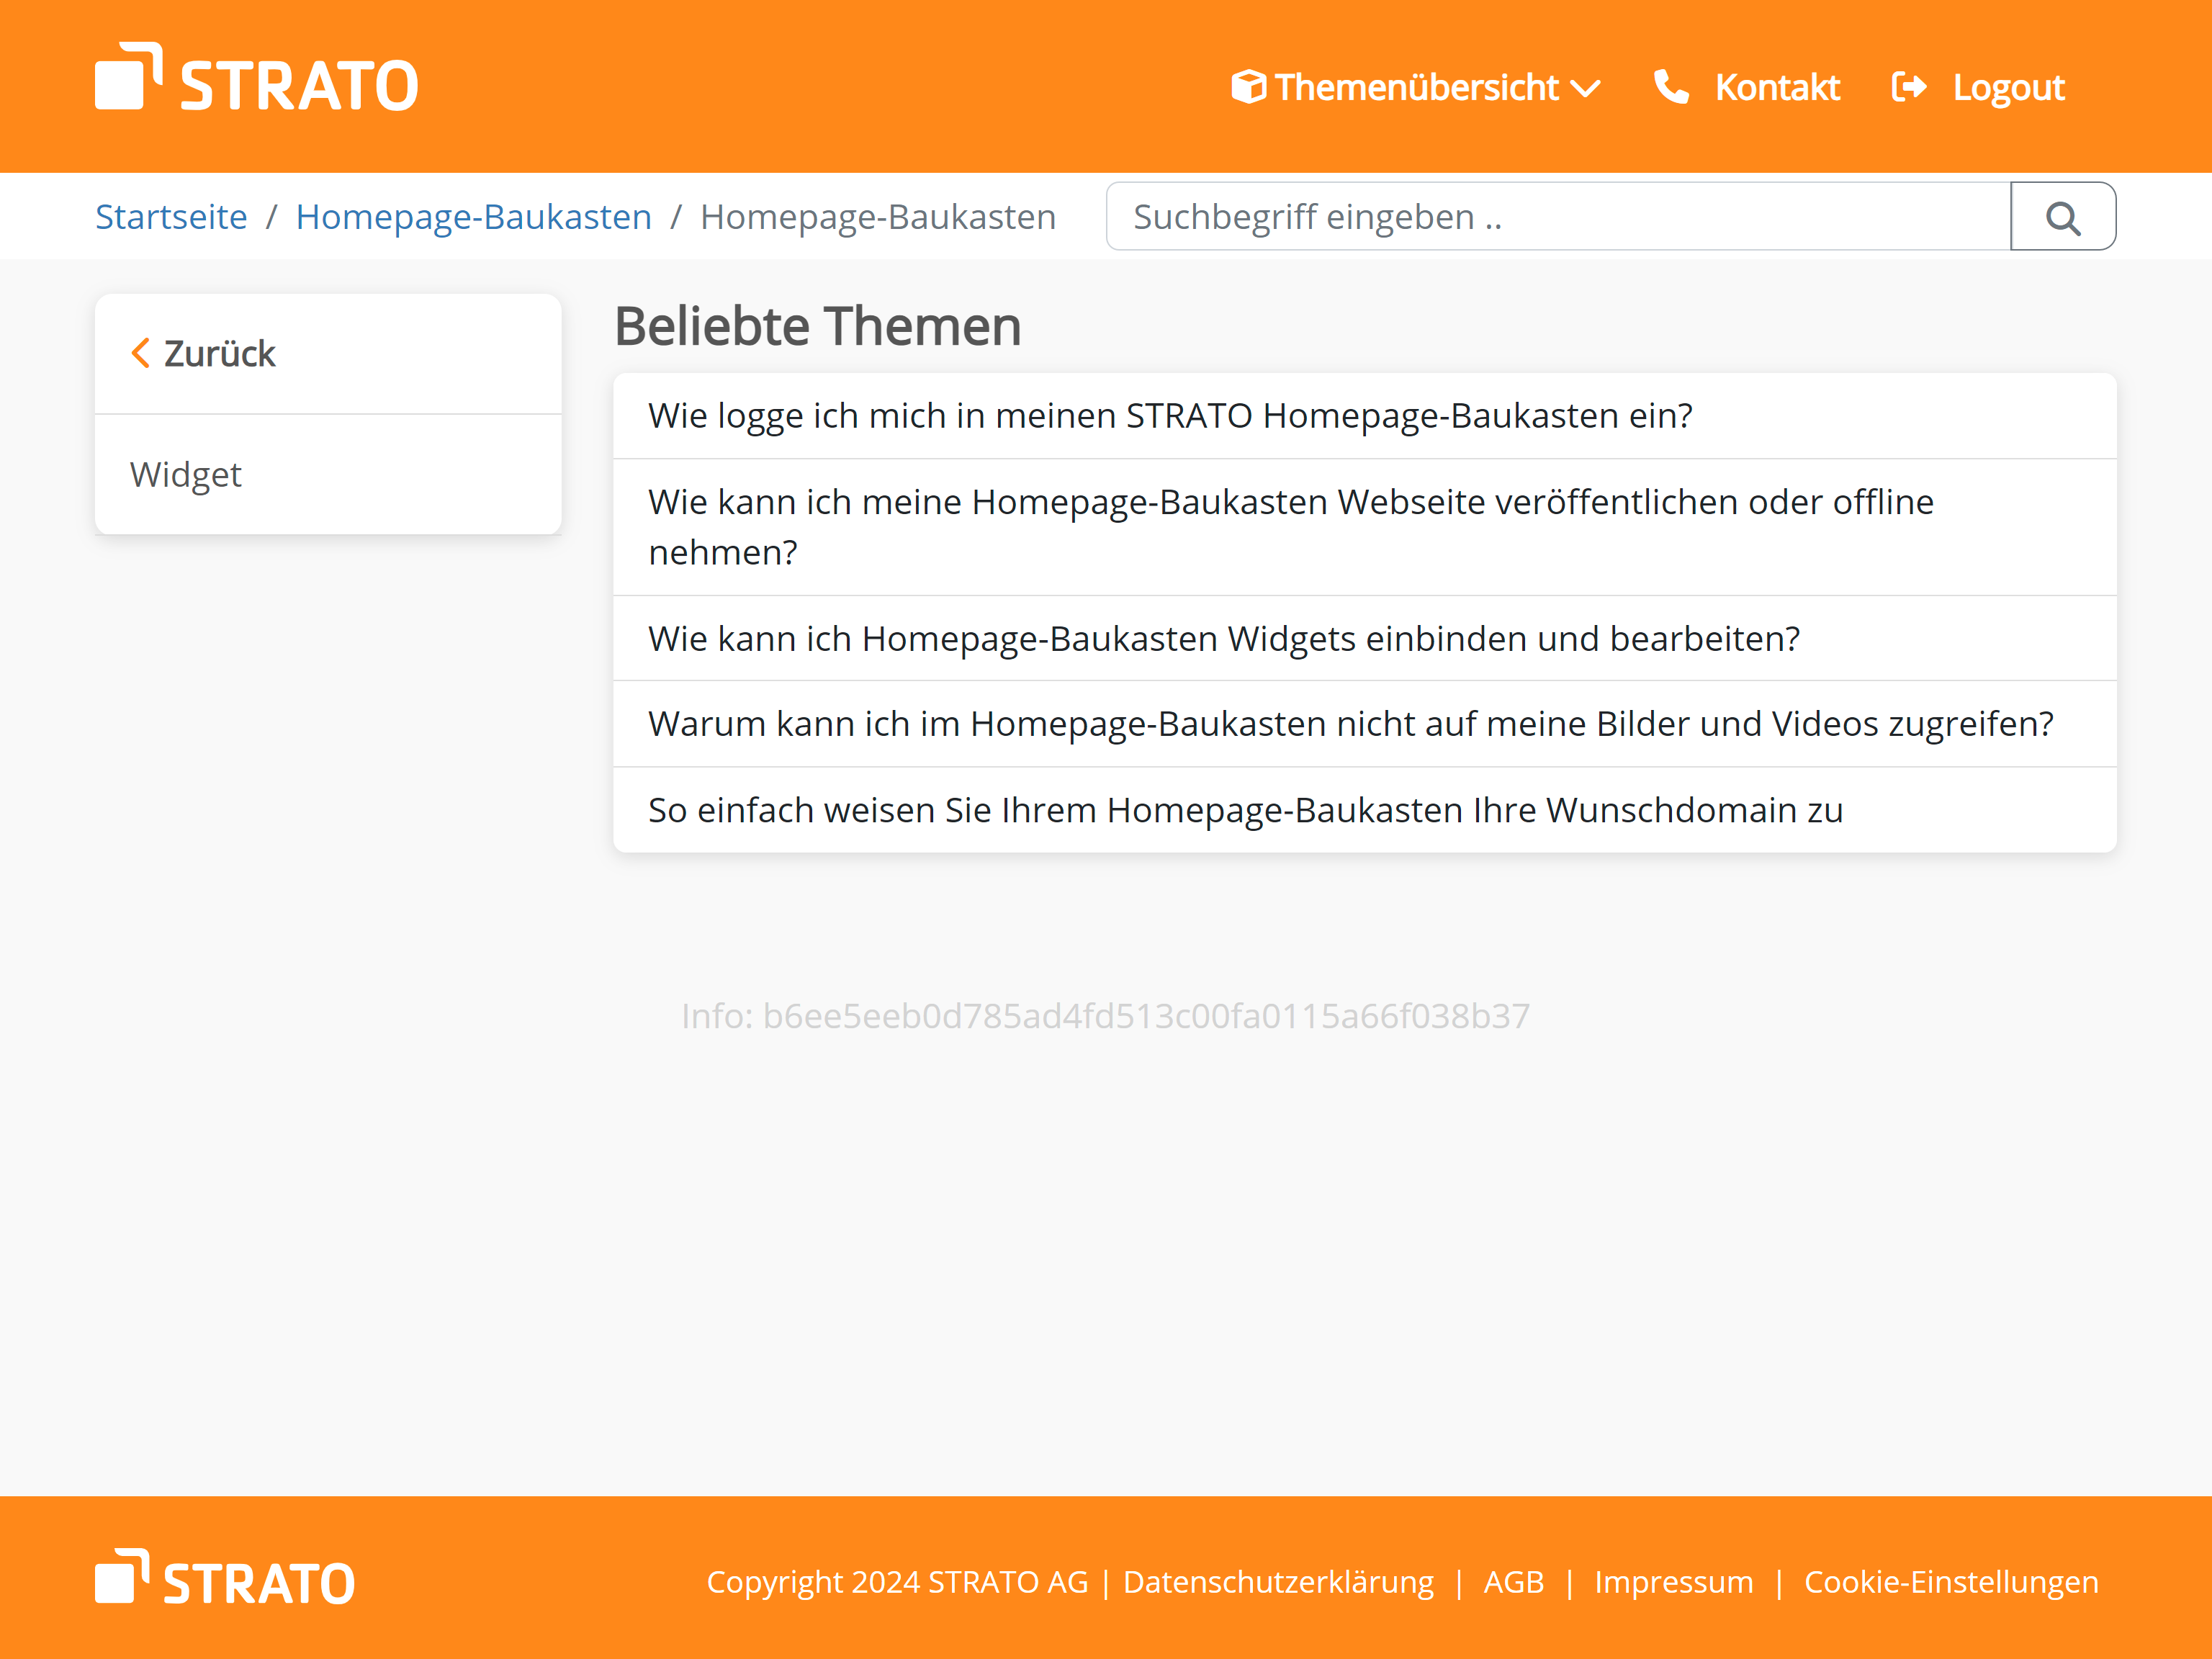Click the Info hash text
2212x1659 pixels.
pos(1105,1016)
